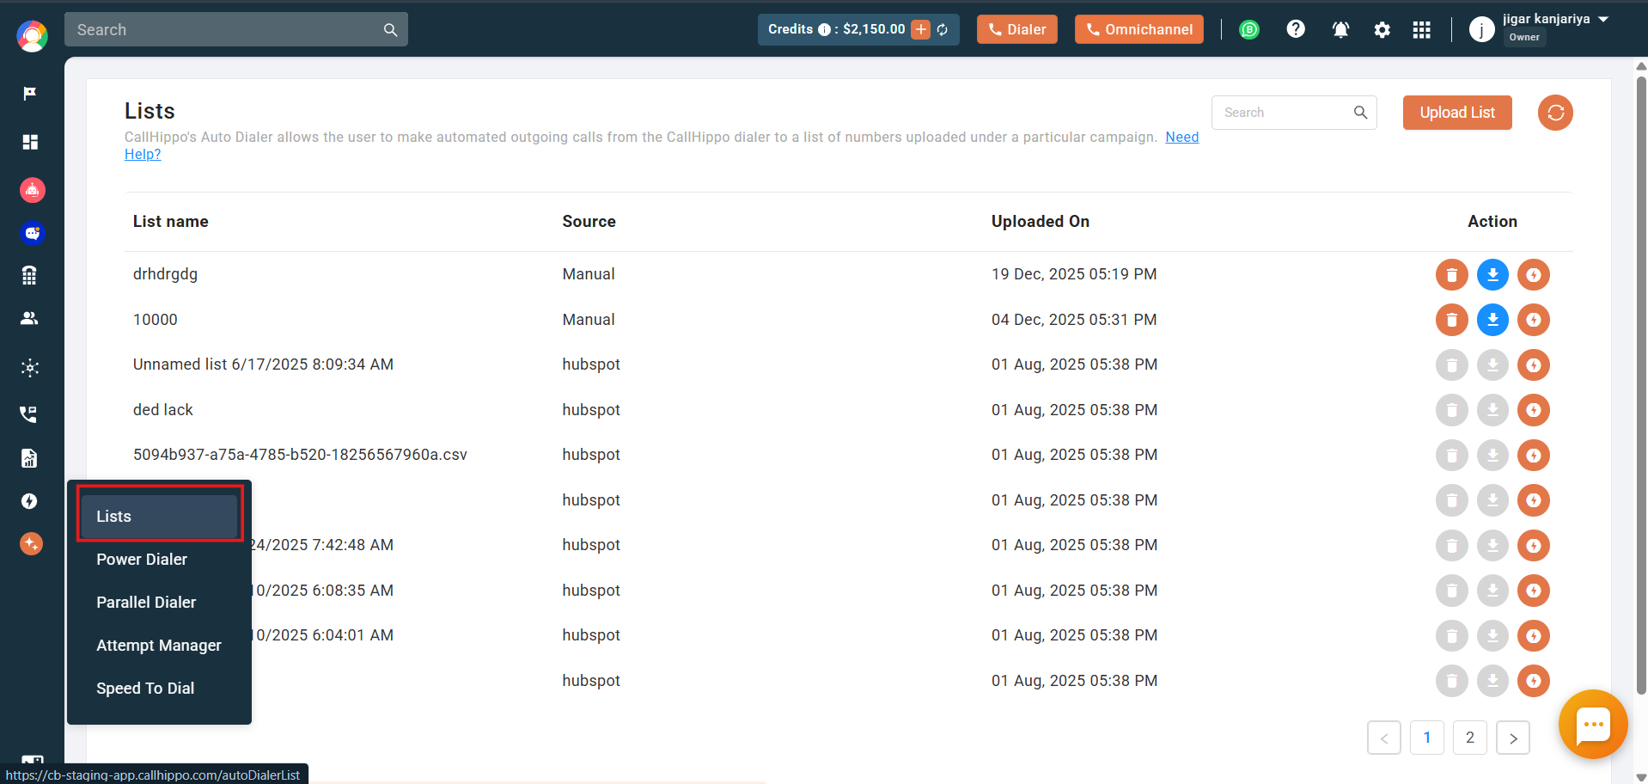The height and width of the screenshot is (784, 1648).
Task: Click the 10000 list name
Action: 156,320
